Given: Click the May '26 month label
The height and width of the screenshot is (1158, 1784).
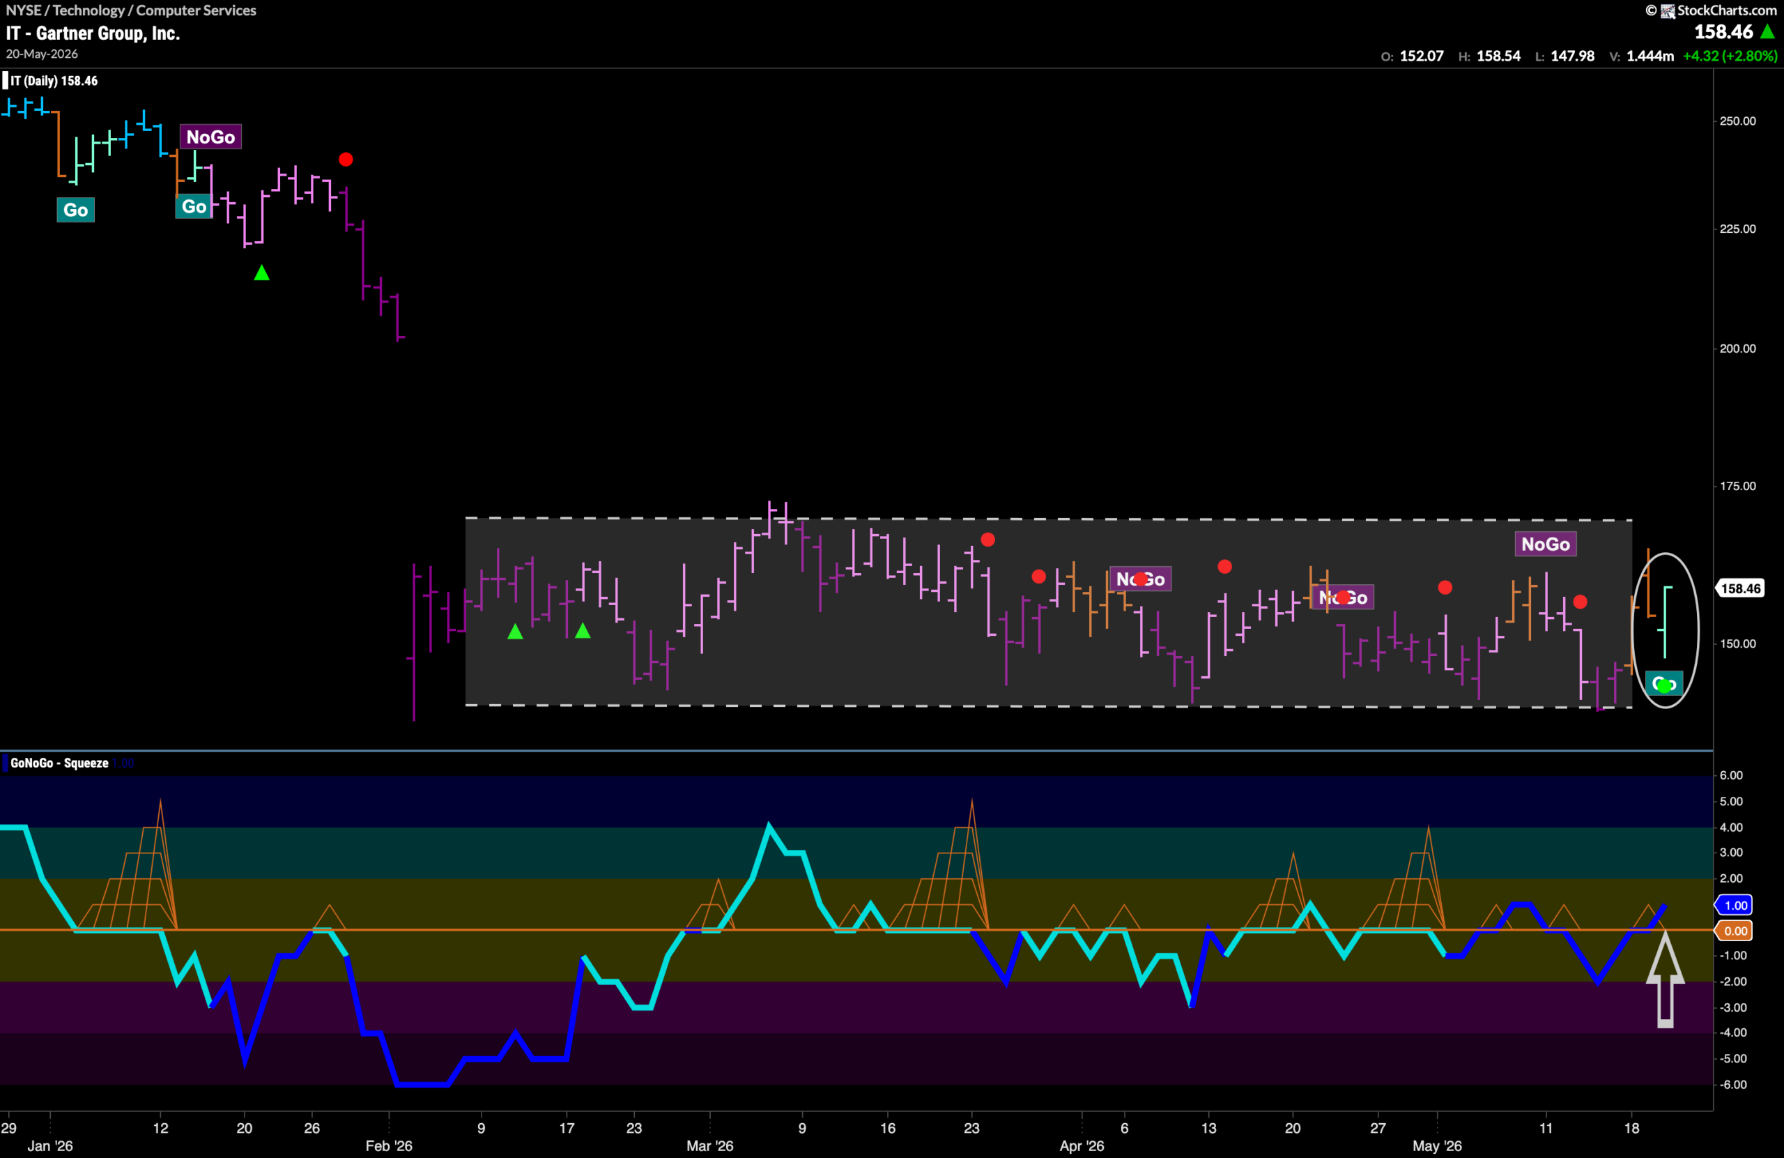Looking at the screenshot, I should [x=1437, y=1147].
